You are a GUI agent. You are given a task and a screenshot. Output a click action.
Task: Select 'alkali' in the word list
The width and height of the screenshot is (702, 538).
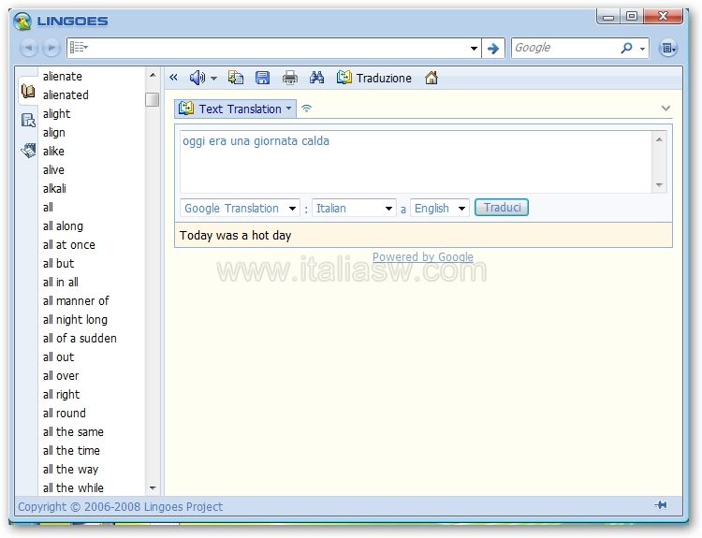pyautogui.click(x=54, y=189)
